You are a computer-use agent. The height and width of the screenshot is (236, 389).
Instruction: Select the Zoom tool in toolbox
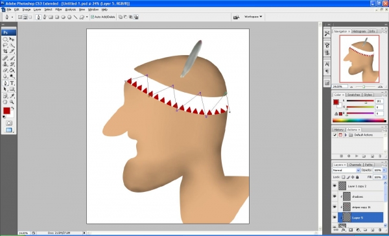[12, 102]
